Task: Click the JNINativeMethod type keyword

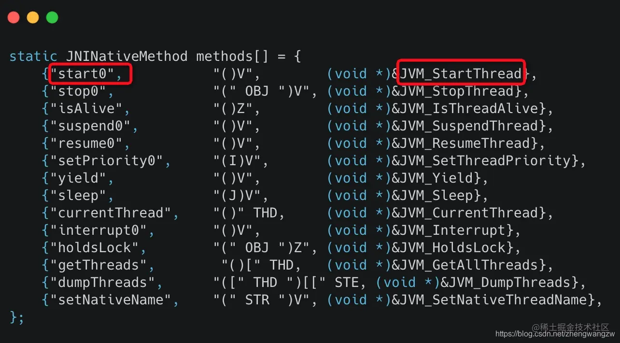Action: [x=123, y=57]
